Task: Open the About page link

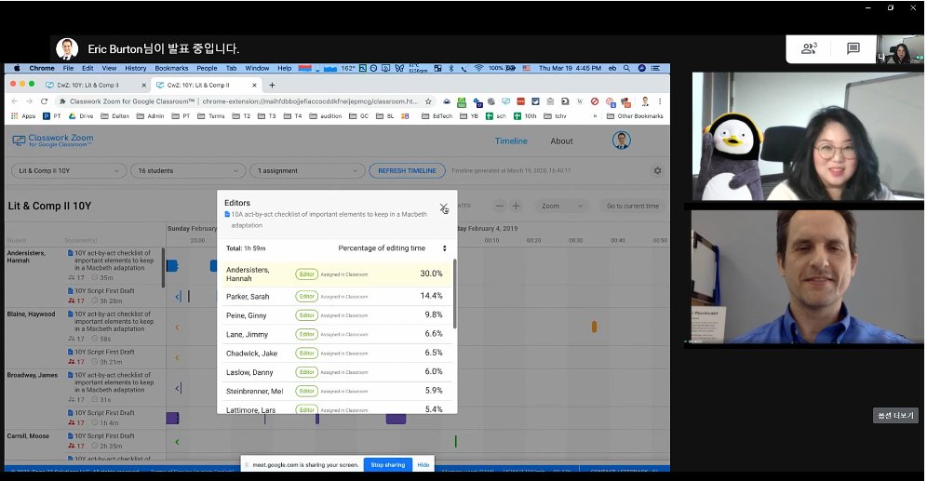Action: click(x=561, y=140)
